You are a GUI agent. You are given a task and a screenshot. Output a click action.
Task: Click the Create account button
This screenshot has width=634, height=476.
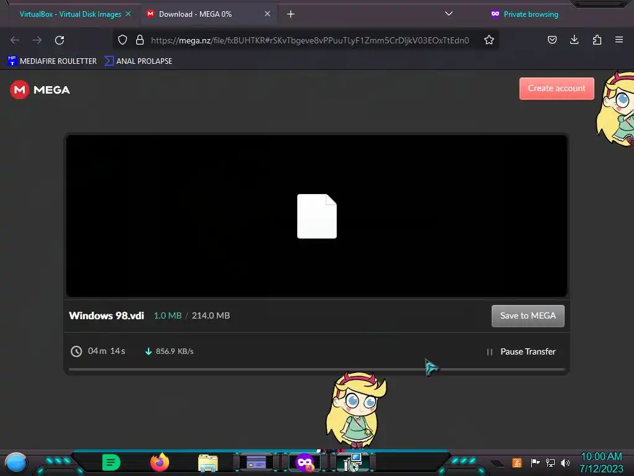pyautogui.click(x=557, y=88)
